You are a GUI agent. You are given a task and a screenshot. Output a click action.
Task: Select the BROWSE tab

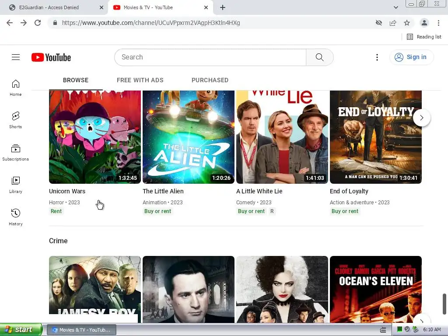[76, 80]
